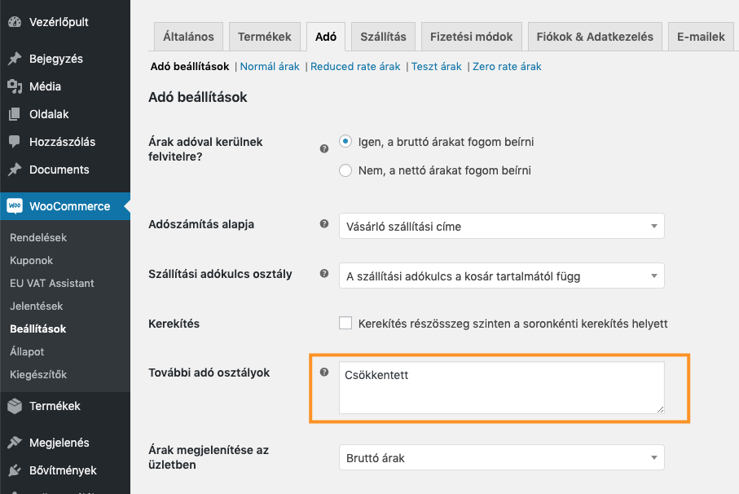Image resolution: width=739 pixels, height=494 pixels.
Task: Click help icon beside Adószámítás alapja
Action: point(324,223)
